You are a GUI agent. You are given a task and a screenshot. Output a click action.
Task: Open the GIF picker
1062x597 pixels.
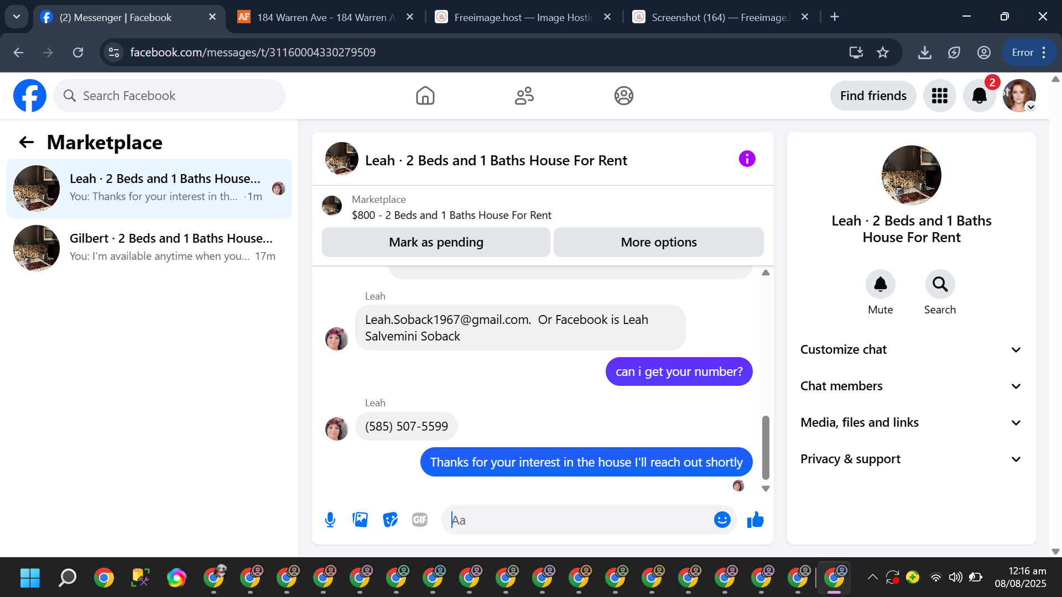coord(420,520)
